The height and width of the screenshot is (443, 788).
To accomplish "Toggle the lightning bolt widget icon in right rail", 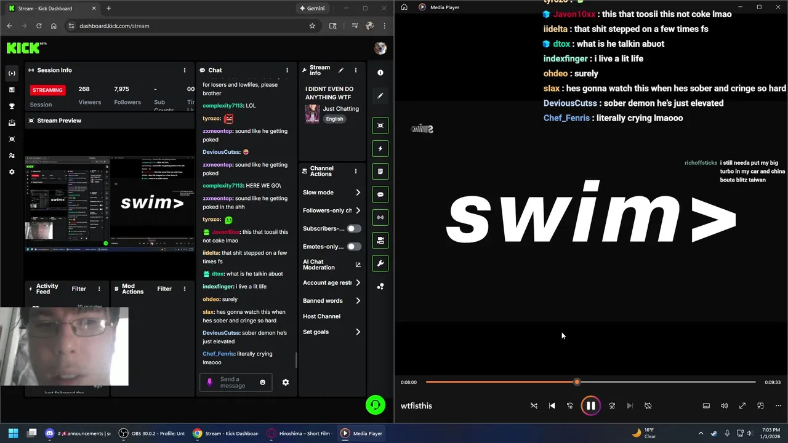I will (x=380, y=148).
